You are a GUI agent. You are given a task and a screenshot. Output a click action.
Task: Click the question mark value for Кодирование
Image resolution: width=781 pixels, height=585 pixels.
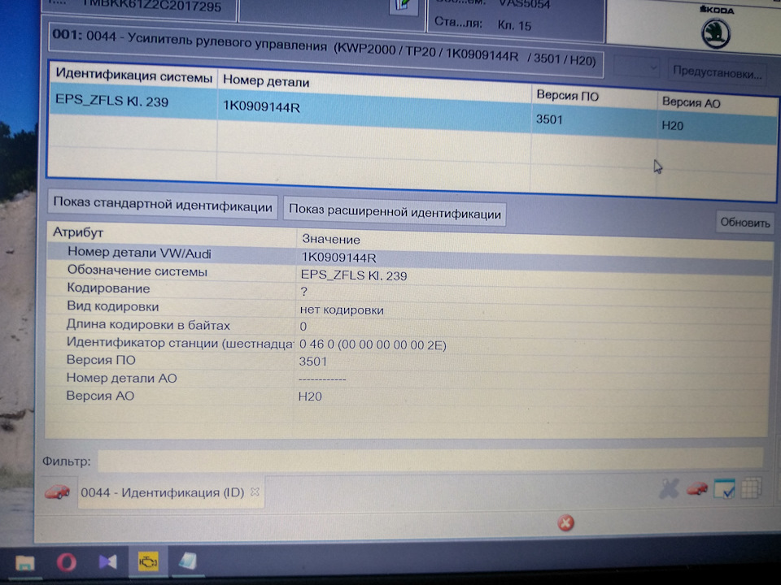point(303,292)
